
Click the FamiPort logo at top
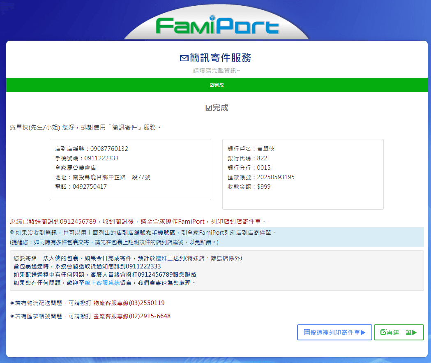217,25
